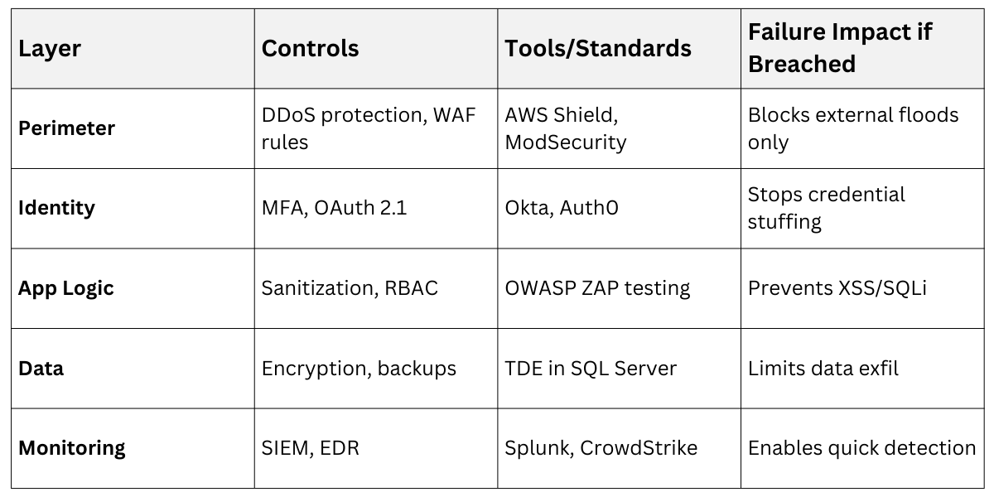Click the AWS Shield, ModSecurity cell
Image resolution: width=994 pixels, height=497 pixels.
coord(565,128)
